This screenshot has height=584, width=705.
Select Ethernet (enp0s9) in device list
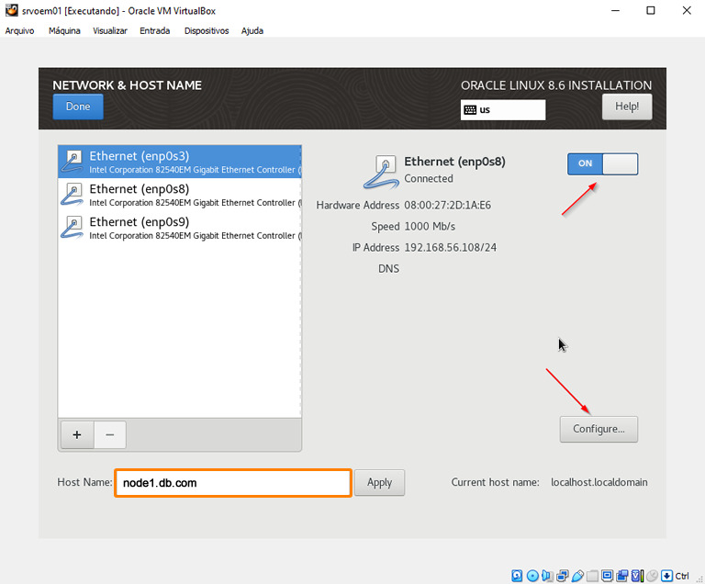click(180, 228)
